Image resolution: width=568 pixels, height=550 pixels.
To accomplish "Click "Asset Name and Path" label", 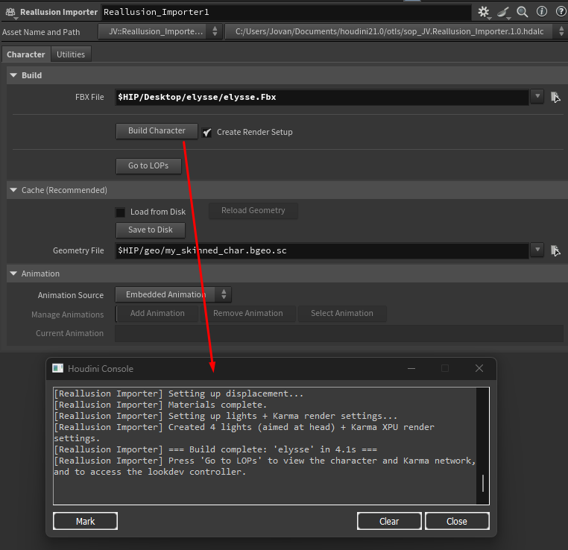I will click(x=41, y=32).
